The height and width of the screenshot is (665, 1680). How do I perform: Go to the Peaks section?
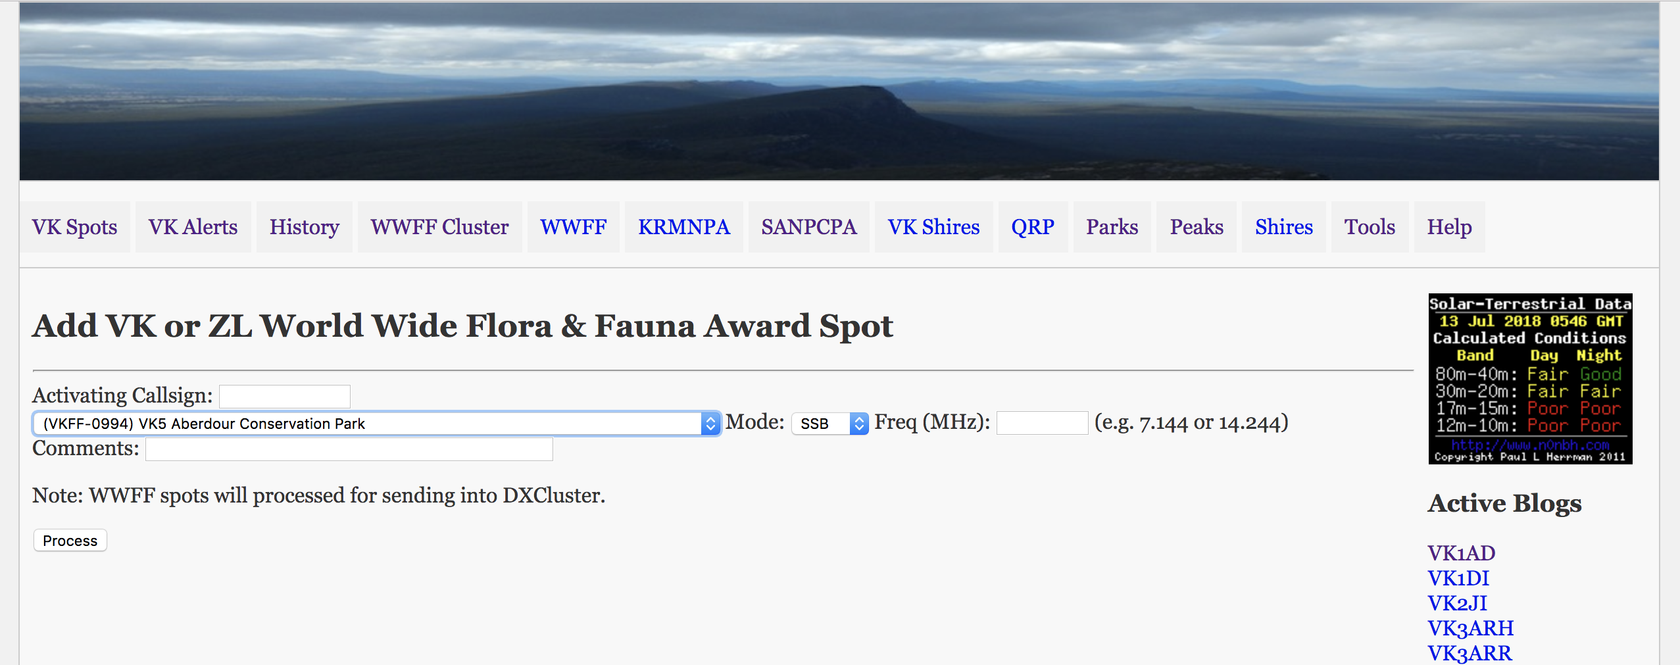coord(1196,227)
